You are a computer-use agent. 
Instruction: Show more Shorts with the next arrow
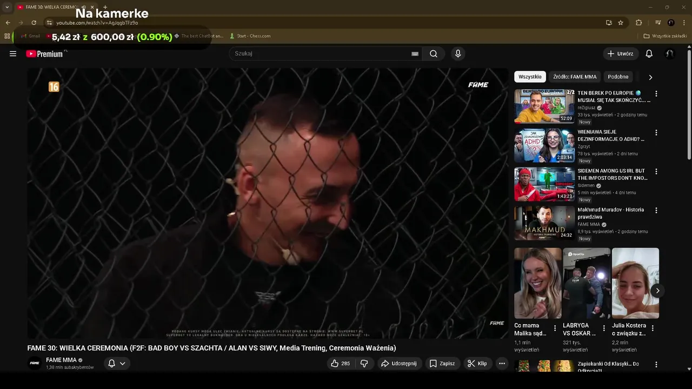click(x=657, y=291)
